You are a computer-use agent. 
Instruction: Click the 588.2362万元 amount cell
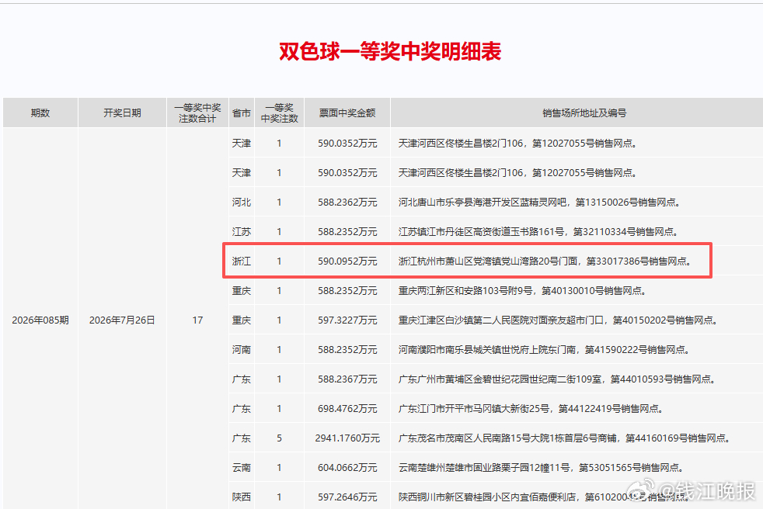pos(347,203)
